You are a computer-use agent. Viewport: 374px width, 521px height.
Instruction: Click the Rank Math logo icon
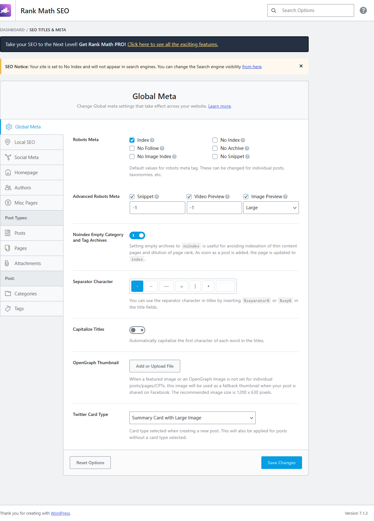click(x=5, y=10)
